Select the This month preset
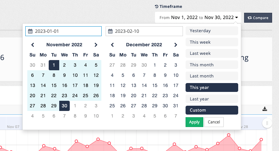 (x=212, y=65)
